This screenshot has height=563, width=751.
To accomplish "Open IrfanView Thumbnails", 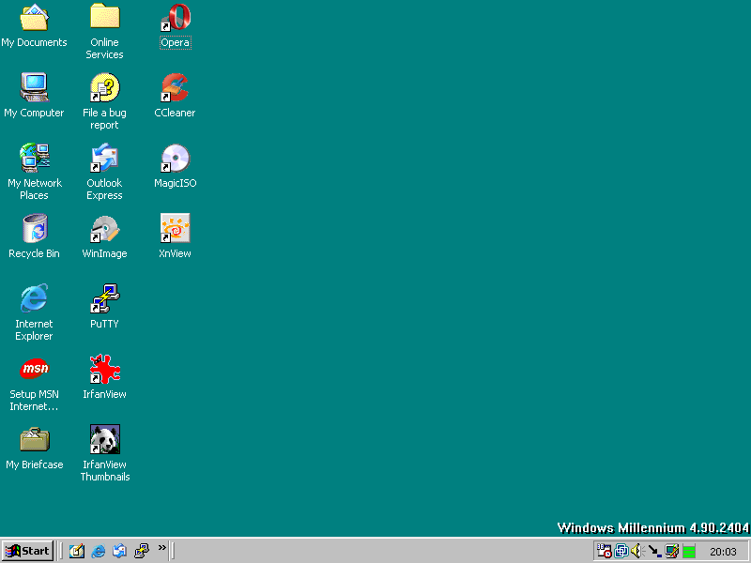I will [104, 439].
